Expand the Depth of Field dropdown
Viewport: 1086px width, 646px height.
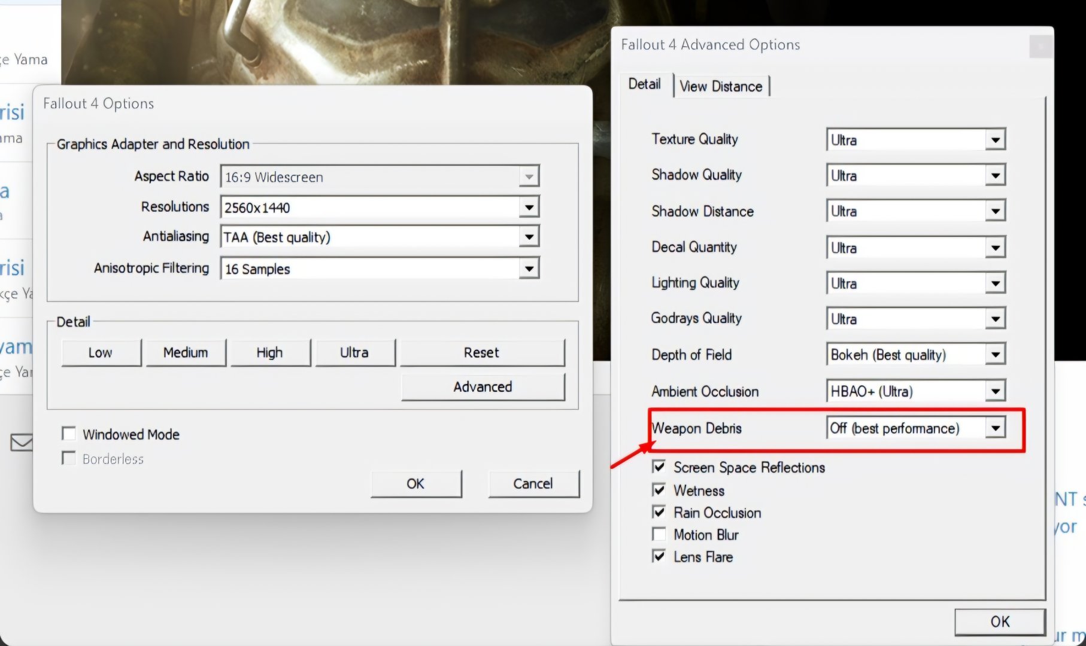coord(915,355)
